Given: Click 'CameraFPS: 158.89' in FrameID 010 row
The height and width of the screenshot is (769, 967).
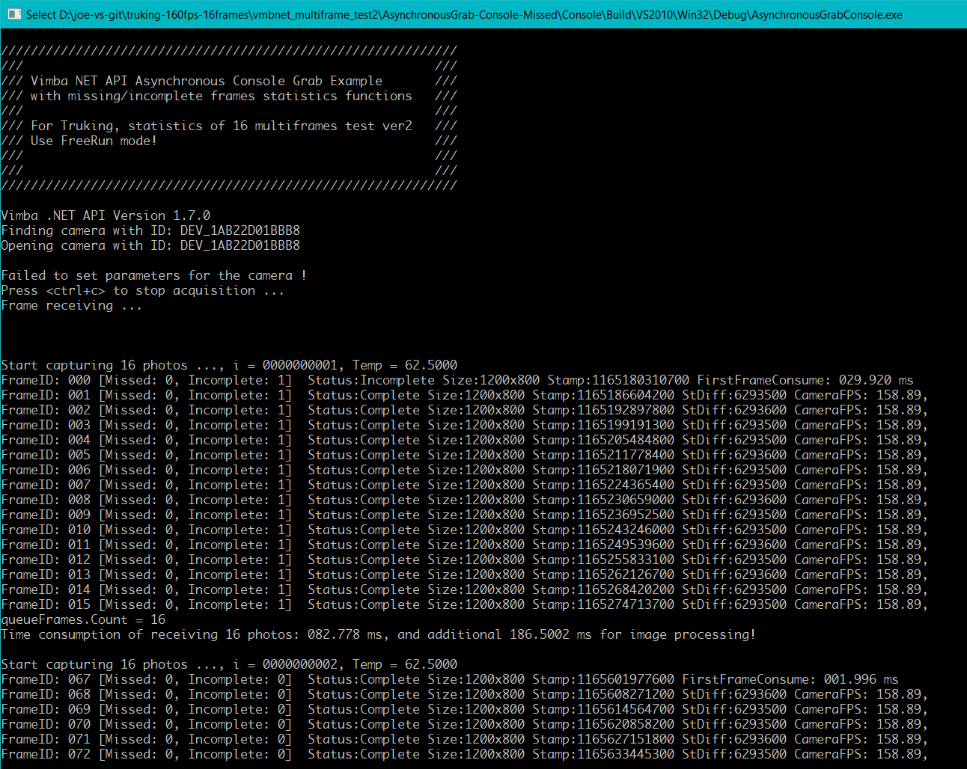Looking at the screenshot, I should [858, 530].
